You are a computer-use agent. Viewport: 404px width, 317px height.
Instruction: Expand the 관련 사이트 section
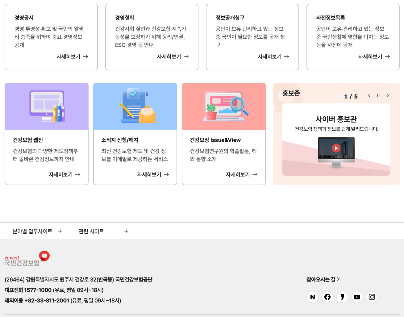(x=104, y=231)
